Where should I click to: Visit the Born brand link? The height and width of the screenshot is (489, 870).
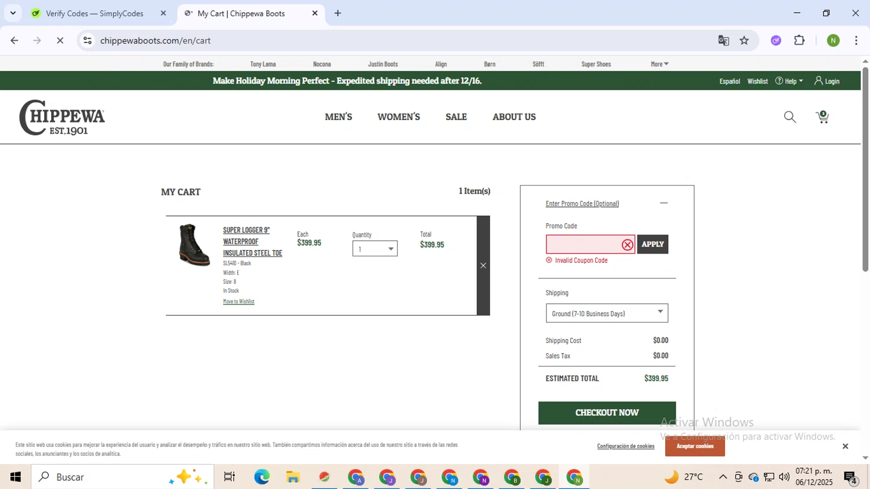(490, 64)
